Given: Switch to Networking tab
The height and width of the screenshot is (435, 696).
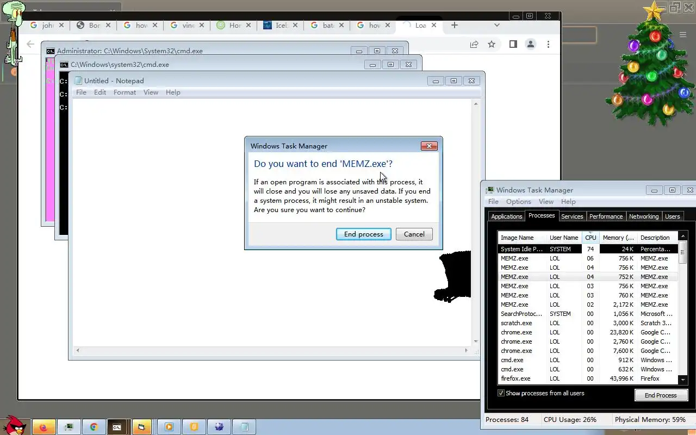Looking at the screenshot, I should [644, 216].
